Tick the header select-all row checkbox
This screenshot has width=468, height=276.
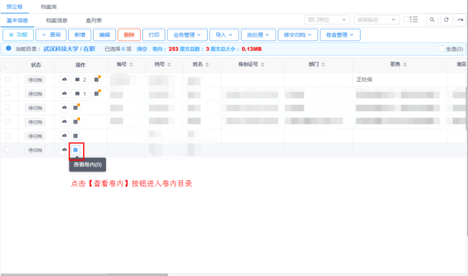pos(7,65)
